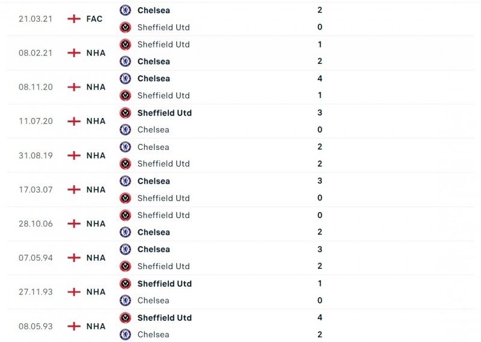481x342 pixels.
Task: Select NHA competition label for 31.08.19
Action: 96,155
